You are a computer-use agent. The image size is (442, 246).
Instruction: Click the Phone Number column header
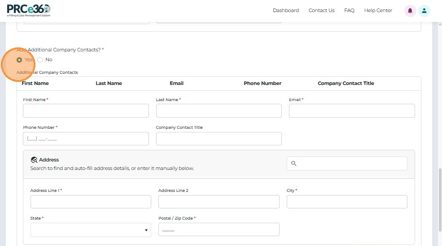click(263, 83)
